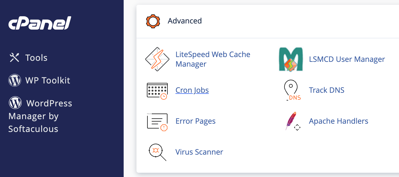Click the orange Advanced gear icon
This screenshot has height=177, width=399.
[x=153, y=21]
